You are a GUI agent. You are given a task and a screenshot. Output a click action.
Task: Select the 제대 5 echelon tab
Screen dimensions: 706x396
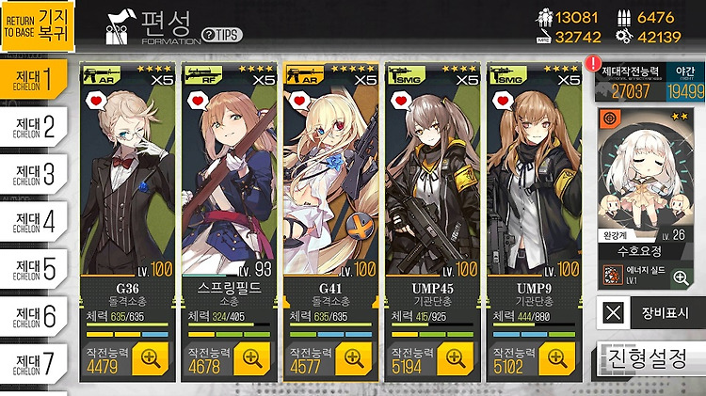click(34, 269)
